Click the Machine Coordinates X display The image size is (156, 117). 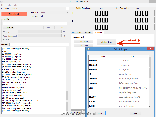pyautogui.click(x=95, y=13)
